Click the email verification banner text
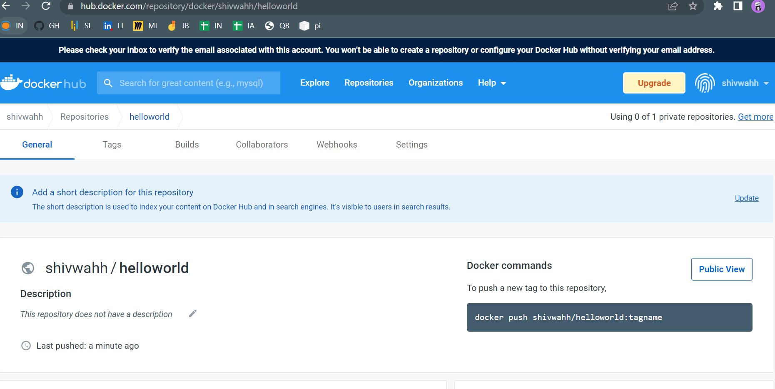This screenshot has width=775, height=389. [386, 50]
